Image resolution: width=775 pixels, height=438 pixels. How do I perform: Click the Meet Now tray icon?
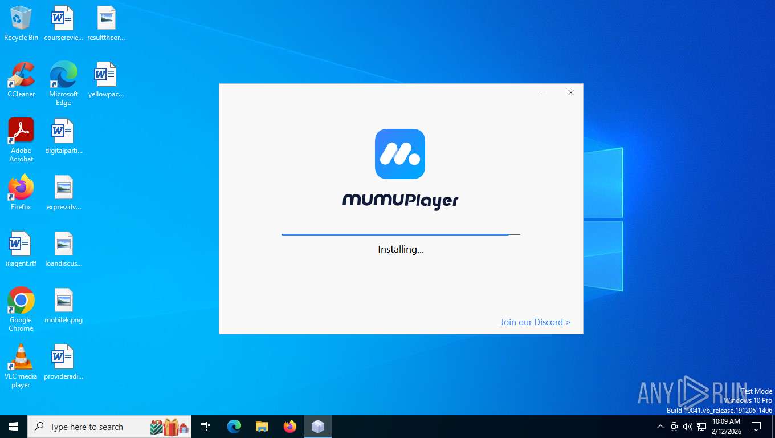(x=674, y=427)
